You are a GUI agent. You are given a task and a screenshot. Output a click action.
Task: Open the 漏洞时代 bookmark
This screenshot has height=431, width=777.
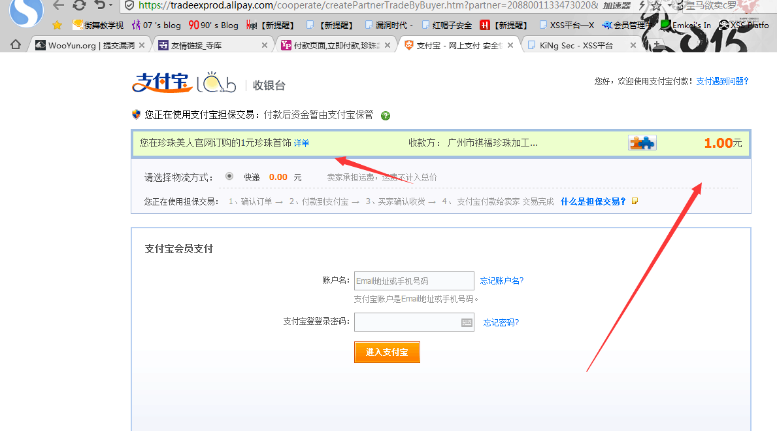[x=388, y=25]
